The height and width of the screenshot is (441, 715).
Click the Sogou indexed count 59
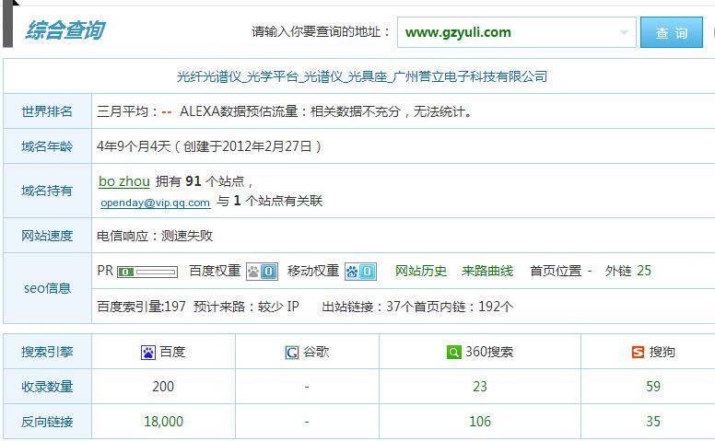[652, 387]
